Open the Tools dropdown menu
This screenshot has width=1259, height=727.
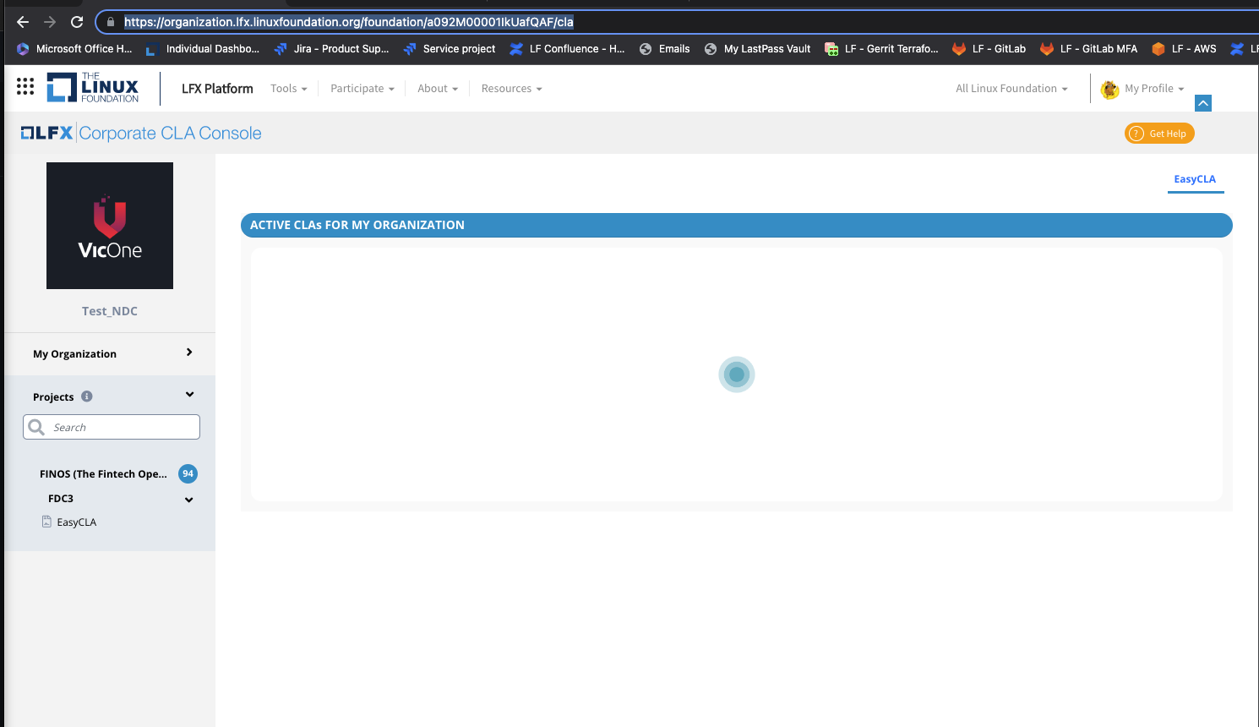point(288,88)
